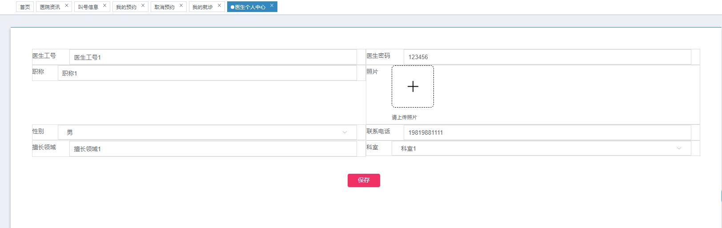Expand the 性别 dropdown arrow
This screenshot has height=228, width=722.
345,132
